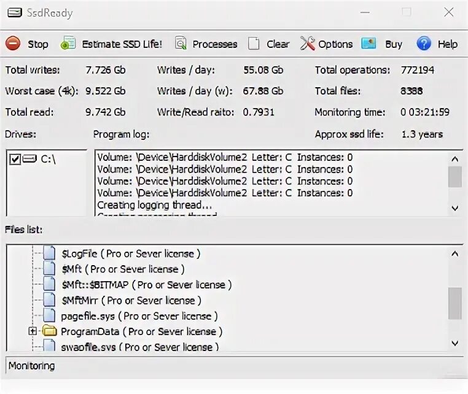The width and height of the screenshot is (468, 394).
Task: Click the Total read value 9.742 Gb
Action: point(106,112)
